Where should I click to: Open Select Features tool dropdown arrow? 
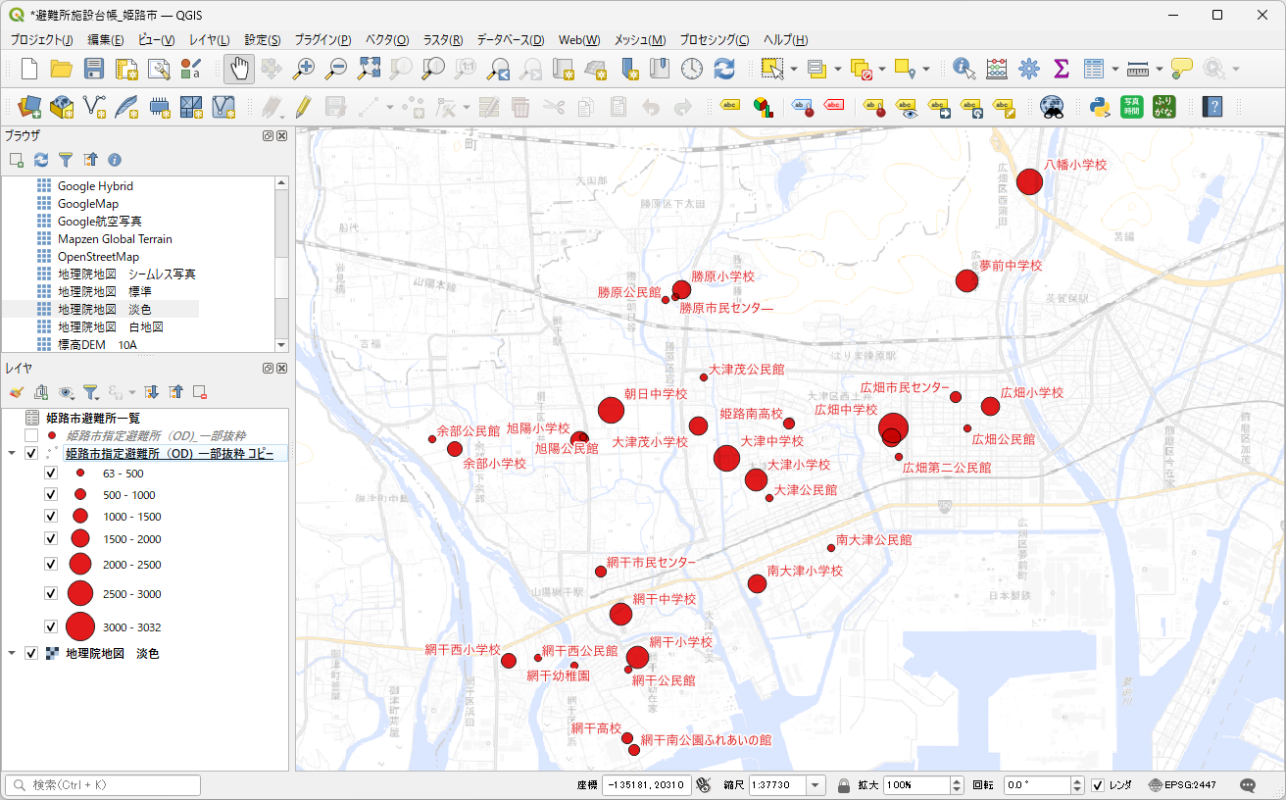[x=793, y=69]
